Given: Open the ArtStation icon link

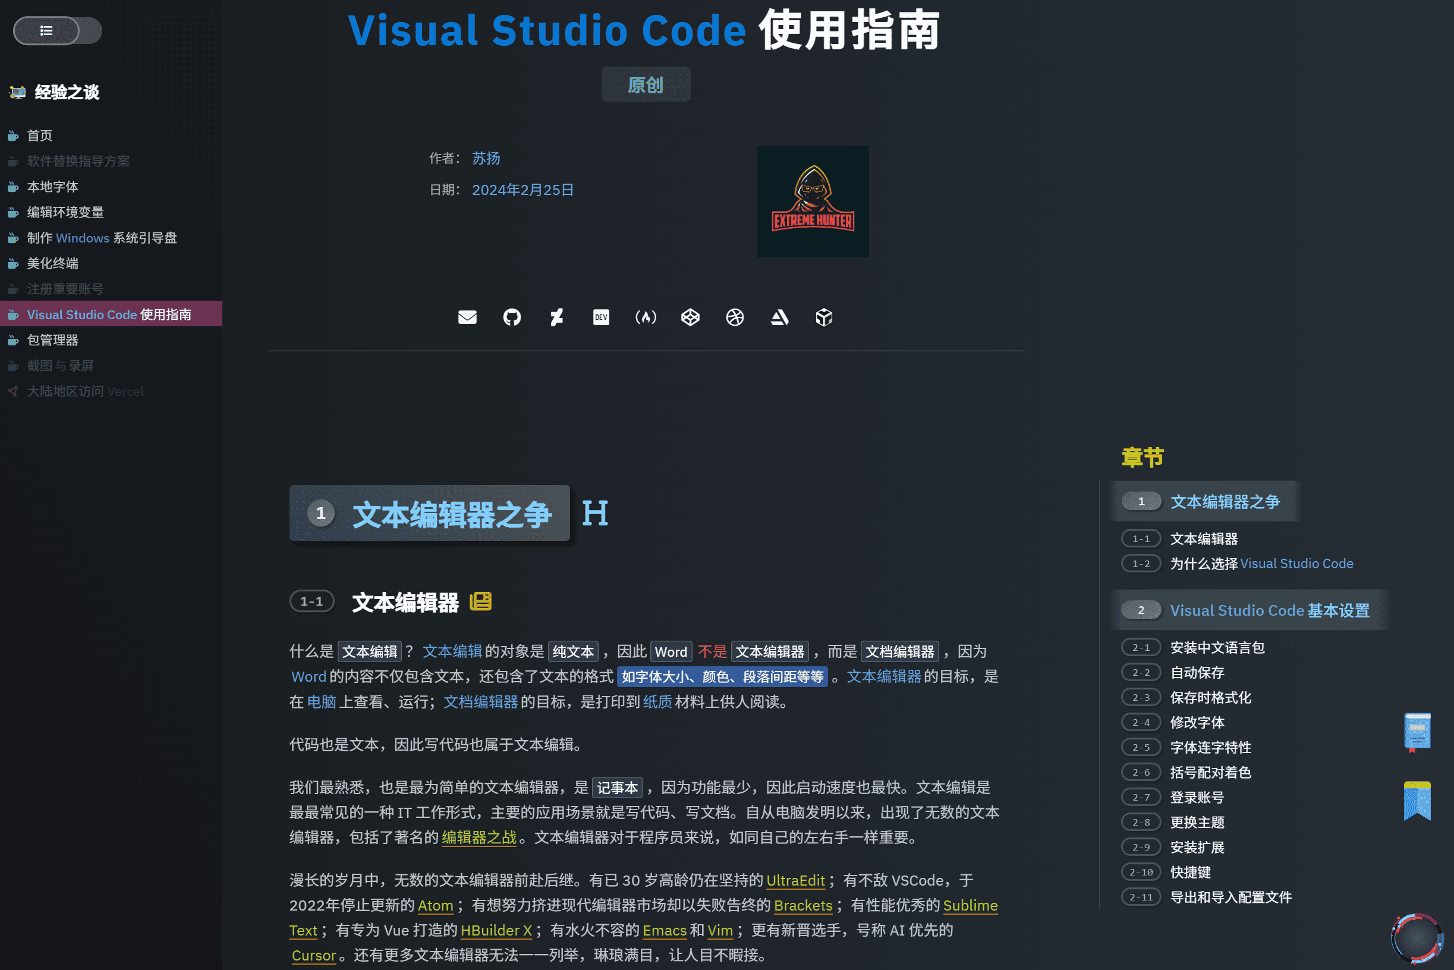Looking at the screenshot, I should 779,317.
